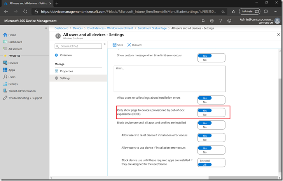Set OOBE-only page option to No
The width and height of the screenshot is (283, 181).
pos(205,115)
